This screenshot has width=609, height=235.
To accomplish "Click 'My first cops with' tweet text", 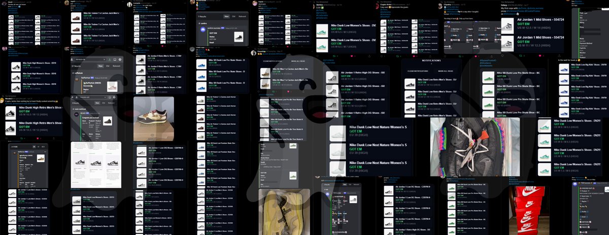I will [510, 8].
